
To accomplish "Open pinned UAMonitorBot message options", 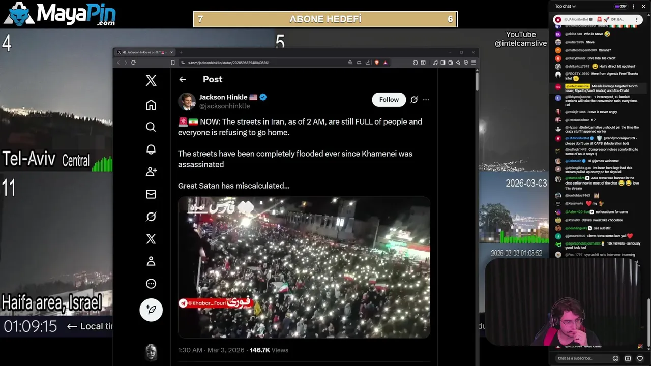I will tap(637, 20).
